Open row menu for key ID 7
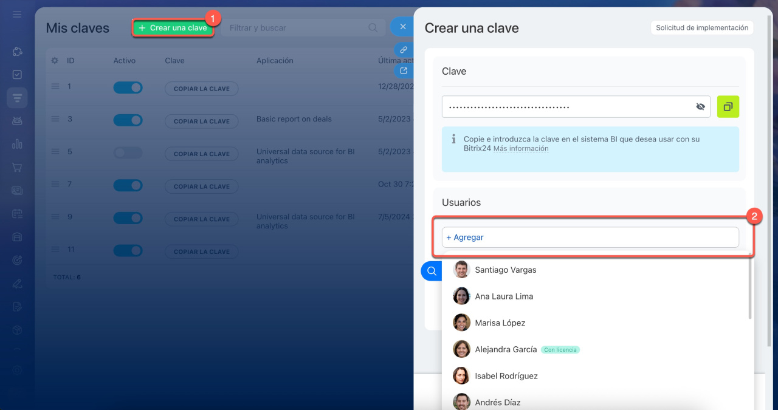 pyautogui.click(x=55, y=184)
